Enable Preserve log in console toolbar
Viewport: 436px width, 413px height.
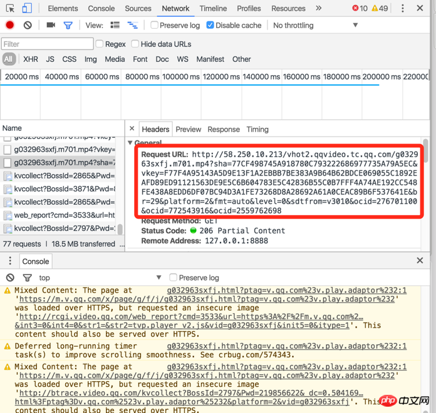click(x=173, y=277)
